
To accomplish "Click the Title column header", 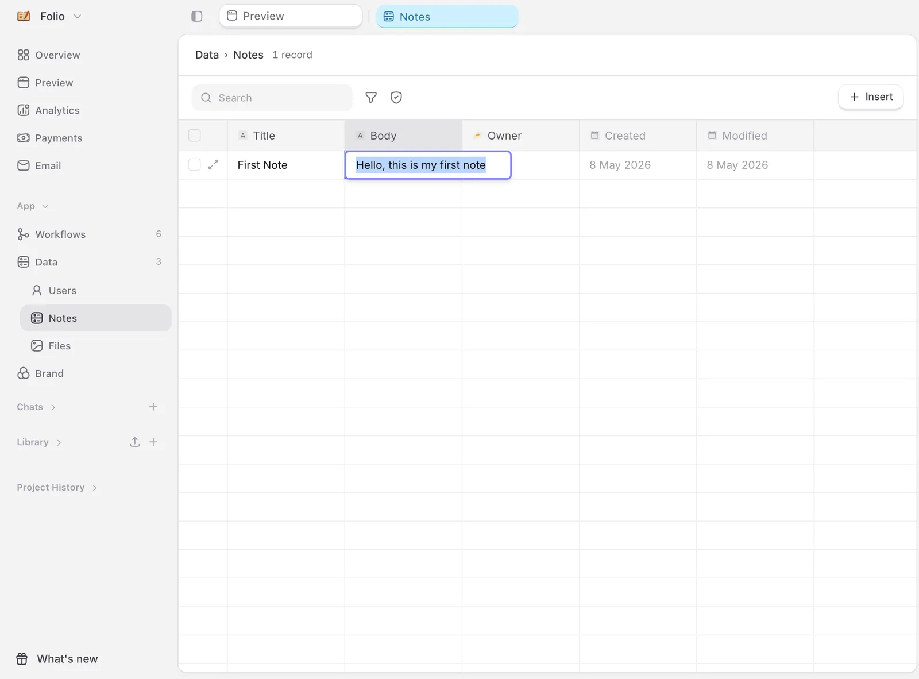I will point(286,136).
